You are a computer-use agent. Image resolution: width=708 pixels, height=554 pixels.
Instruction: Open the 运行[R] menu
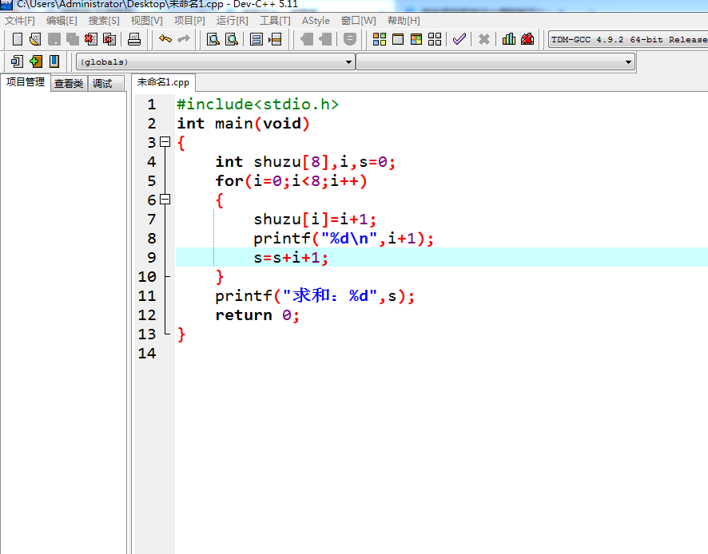coord(232,21)
